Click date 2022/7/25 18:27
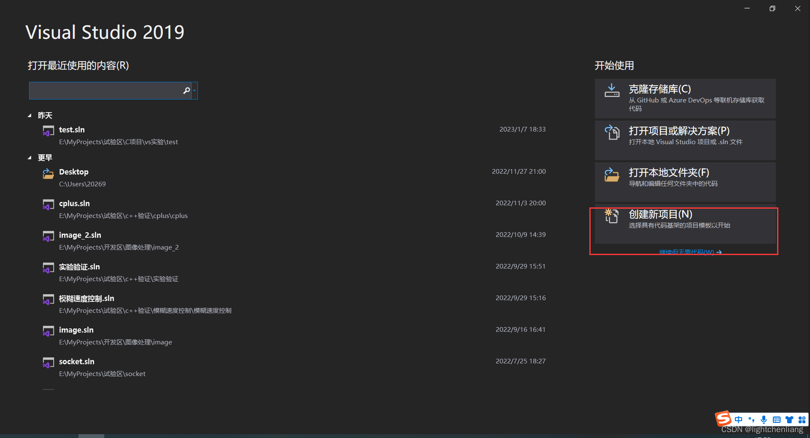 point(521,361)
